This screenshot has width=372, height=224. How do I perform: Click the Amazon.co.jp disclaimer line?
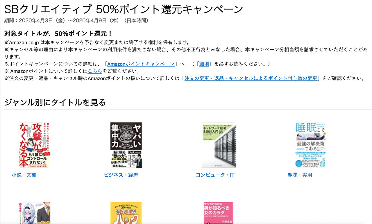point(97,42)
